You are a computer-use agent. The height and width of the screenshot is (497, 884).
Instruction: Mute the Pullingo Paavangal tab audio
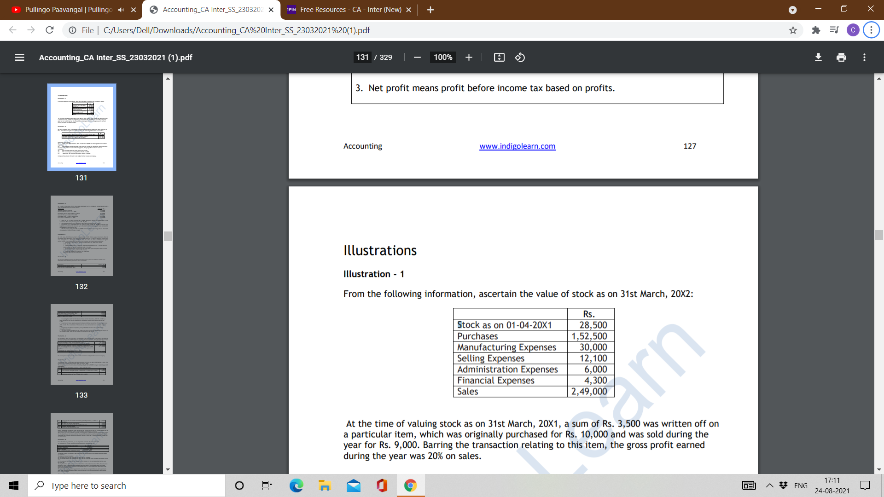tap(121, 10)
